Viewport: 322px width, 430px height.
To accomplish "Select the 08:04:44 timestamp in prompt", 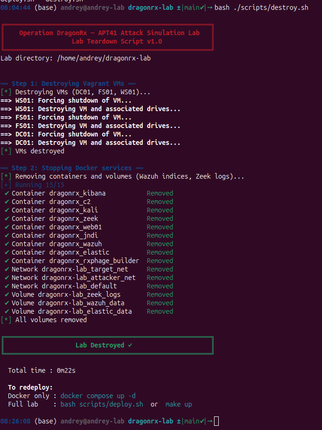I will pos(15,8).
